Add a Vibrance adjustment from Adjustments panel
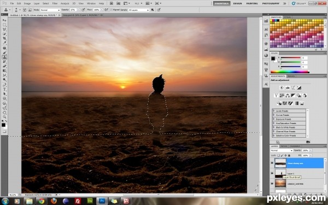The image size is (328, 205). pos(276,95)
